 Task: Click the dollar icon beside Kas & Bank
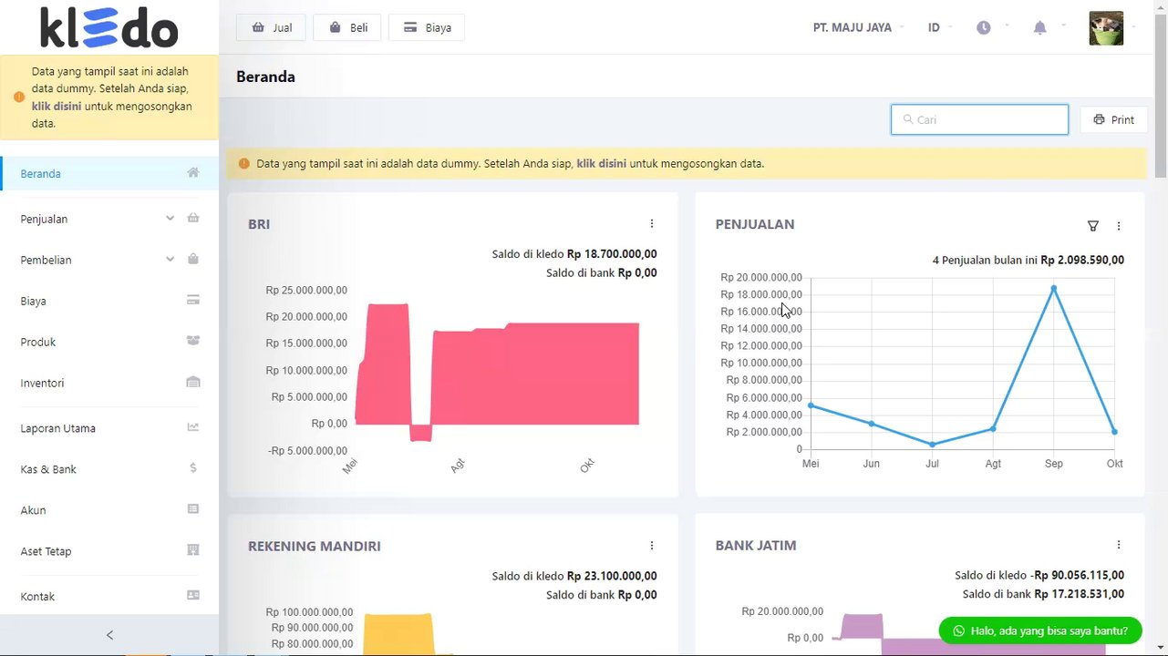coord(193,468)
